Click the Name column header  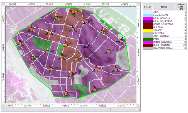(164, 7)
